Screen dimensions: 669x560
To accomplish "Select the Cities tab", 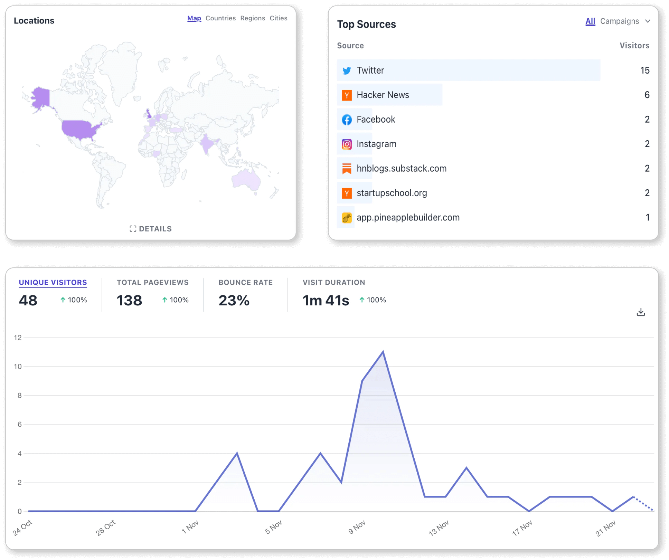I will tap(278, 18).
